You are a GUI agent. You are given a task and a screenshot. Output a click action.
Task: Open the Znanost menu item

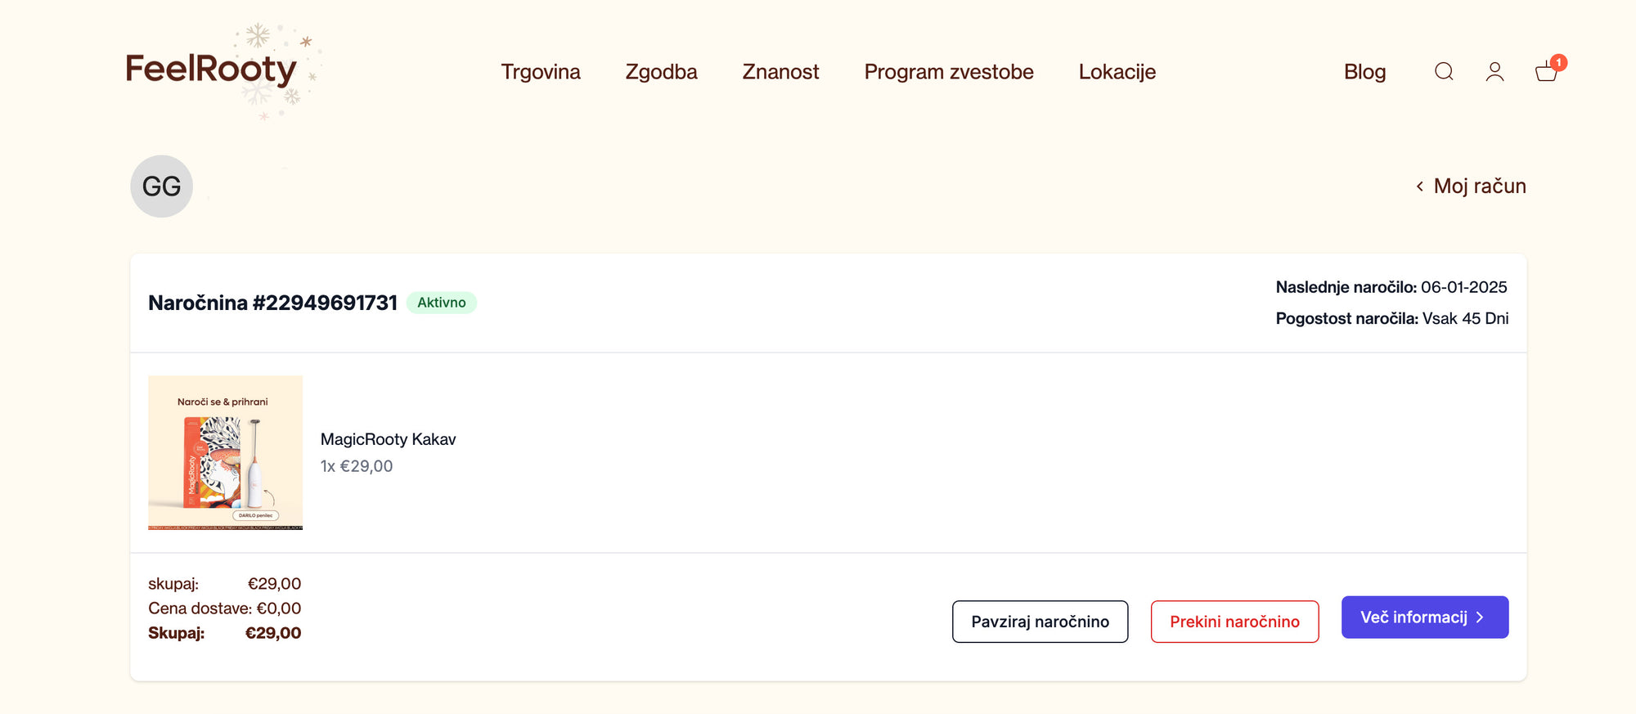point(780,72)
